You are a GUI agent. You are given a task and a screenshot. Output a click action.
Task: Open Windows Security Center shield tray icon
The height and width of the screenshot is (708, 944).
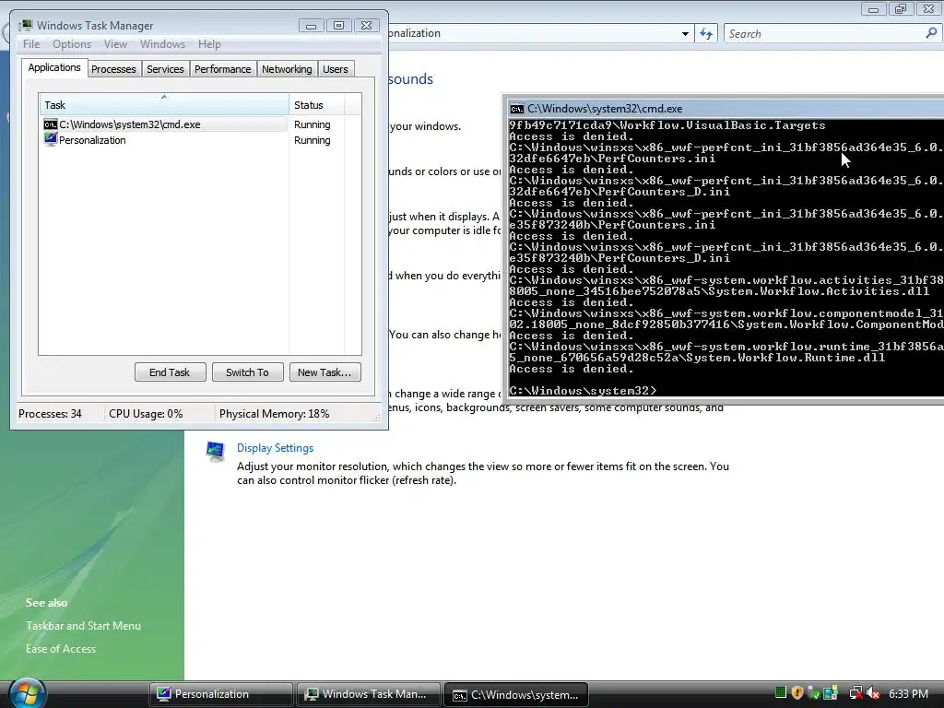coord(797,693)
